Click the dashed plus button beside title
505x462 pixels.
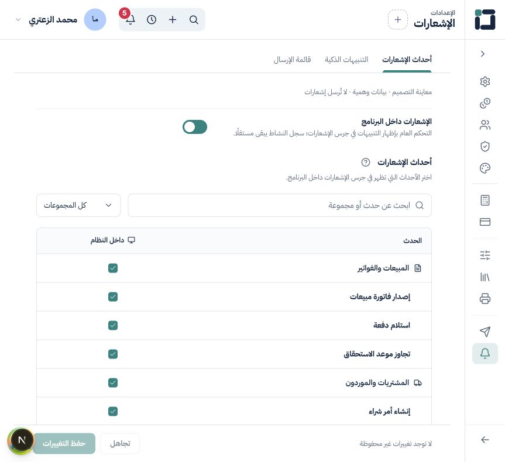(x=398, y=20)
